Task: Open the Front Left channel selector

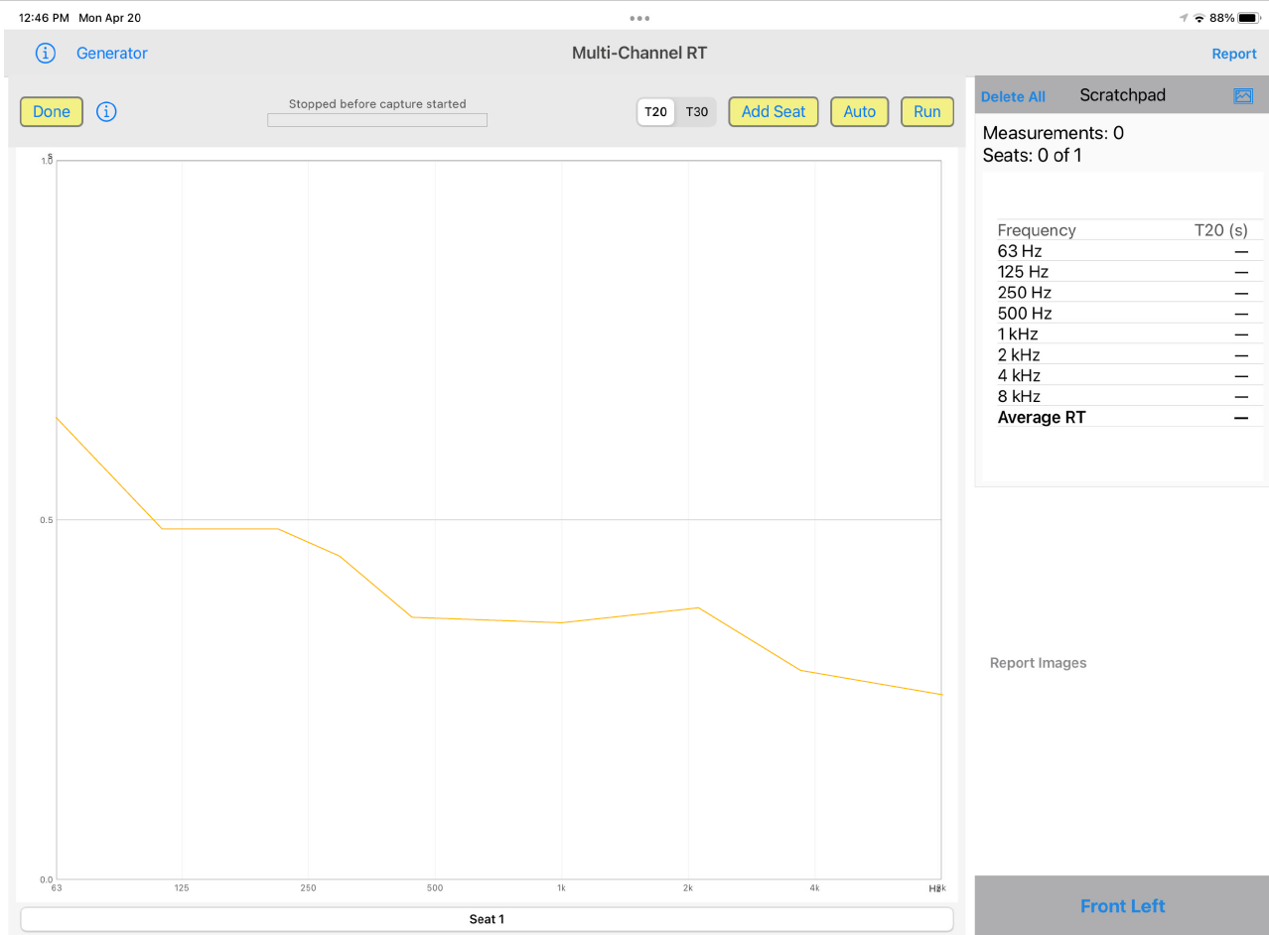Action: pyautogui.click(x=1122, y=905)
